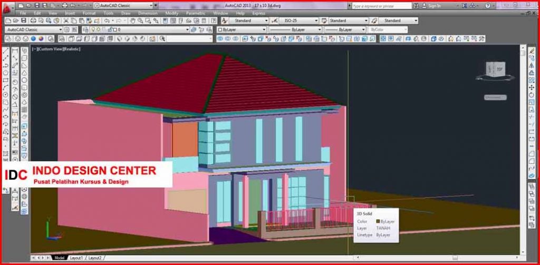This screenshot has height=265, width=540.
Task: Toggle layer 0 on/off lightbulb
Action: click(93, 30)
